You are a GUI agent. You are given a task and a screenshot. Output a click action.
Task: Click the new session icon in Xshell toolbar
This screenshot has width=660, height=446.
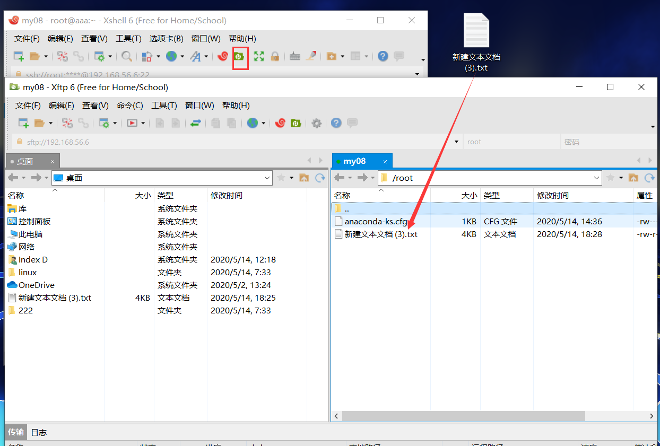coord(19,56)
